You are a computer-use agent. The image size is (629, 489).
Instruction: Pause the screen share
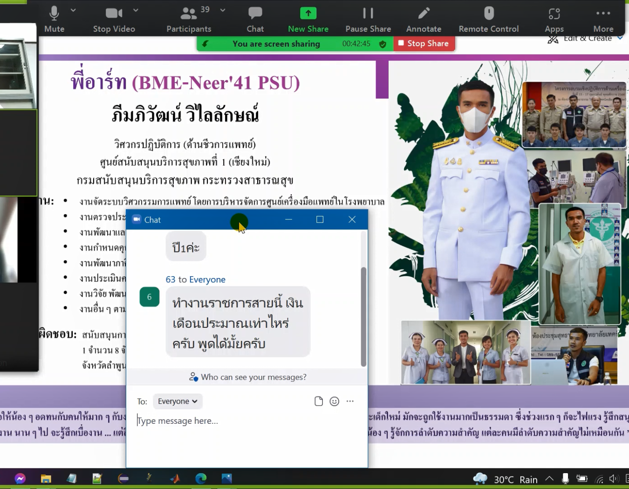pos(368,19)
